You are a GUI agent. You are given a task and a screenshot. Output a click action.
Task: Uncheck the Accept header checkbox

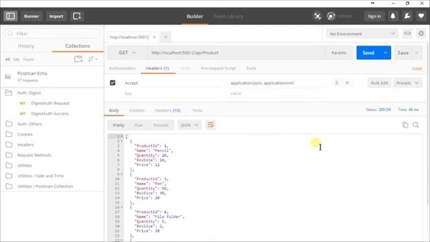coord(112,83)
